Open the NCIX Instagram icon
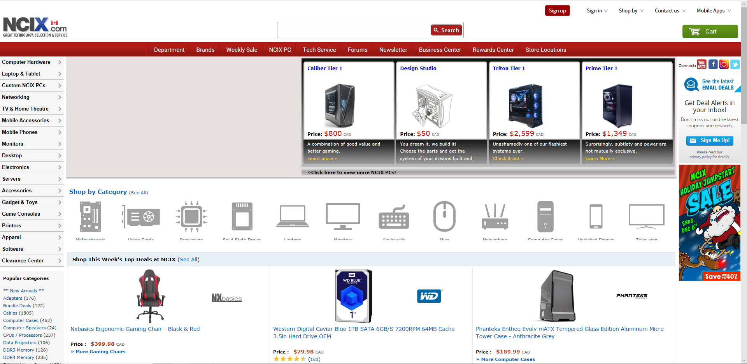 pos(724,64)
